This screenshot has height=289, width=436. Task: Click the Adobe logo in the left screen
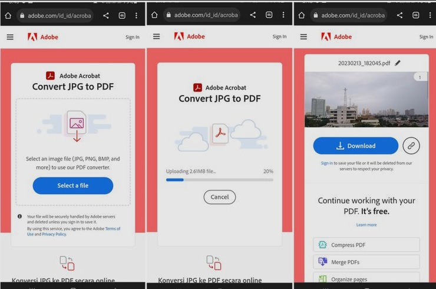tap(43, 37)
